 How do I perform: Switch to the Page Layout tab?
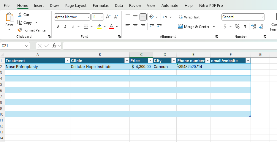point(76,5)
